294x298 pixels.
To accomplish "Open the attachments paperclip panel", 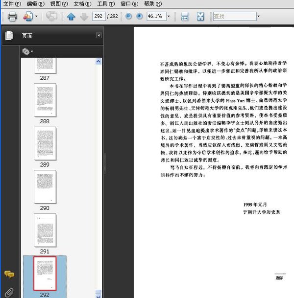I will (x=9, y=293).
